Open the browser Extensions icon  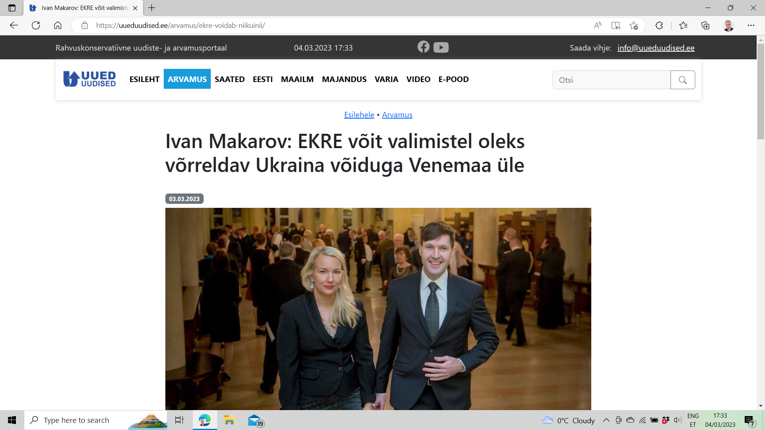(x=659, y=25)
